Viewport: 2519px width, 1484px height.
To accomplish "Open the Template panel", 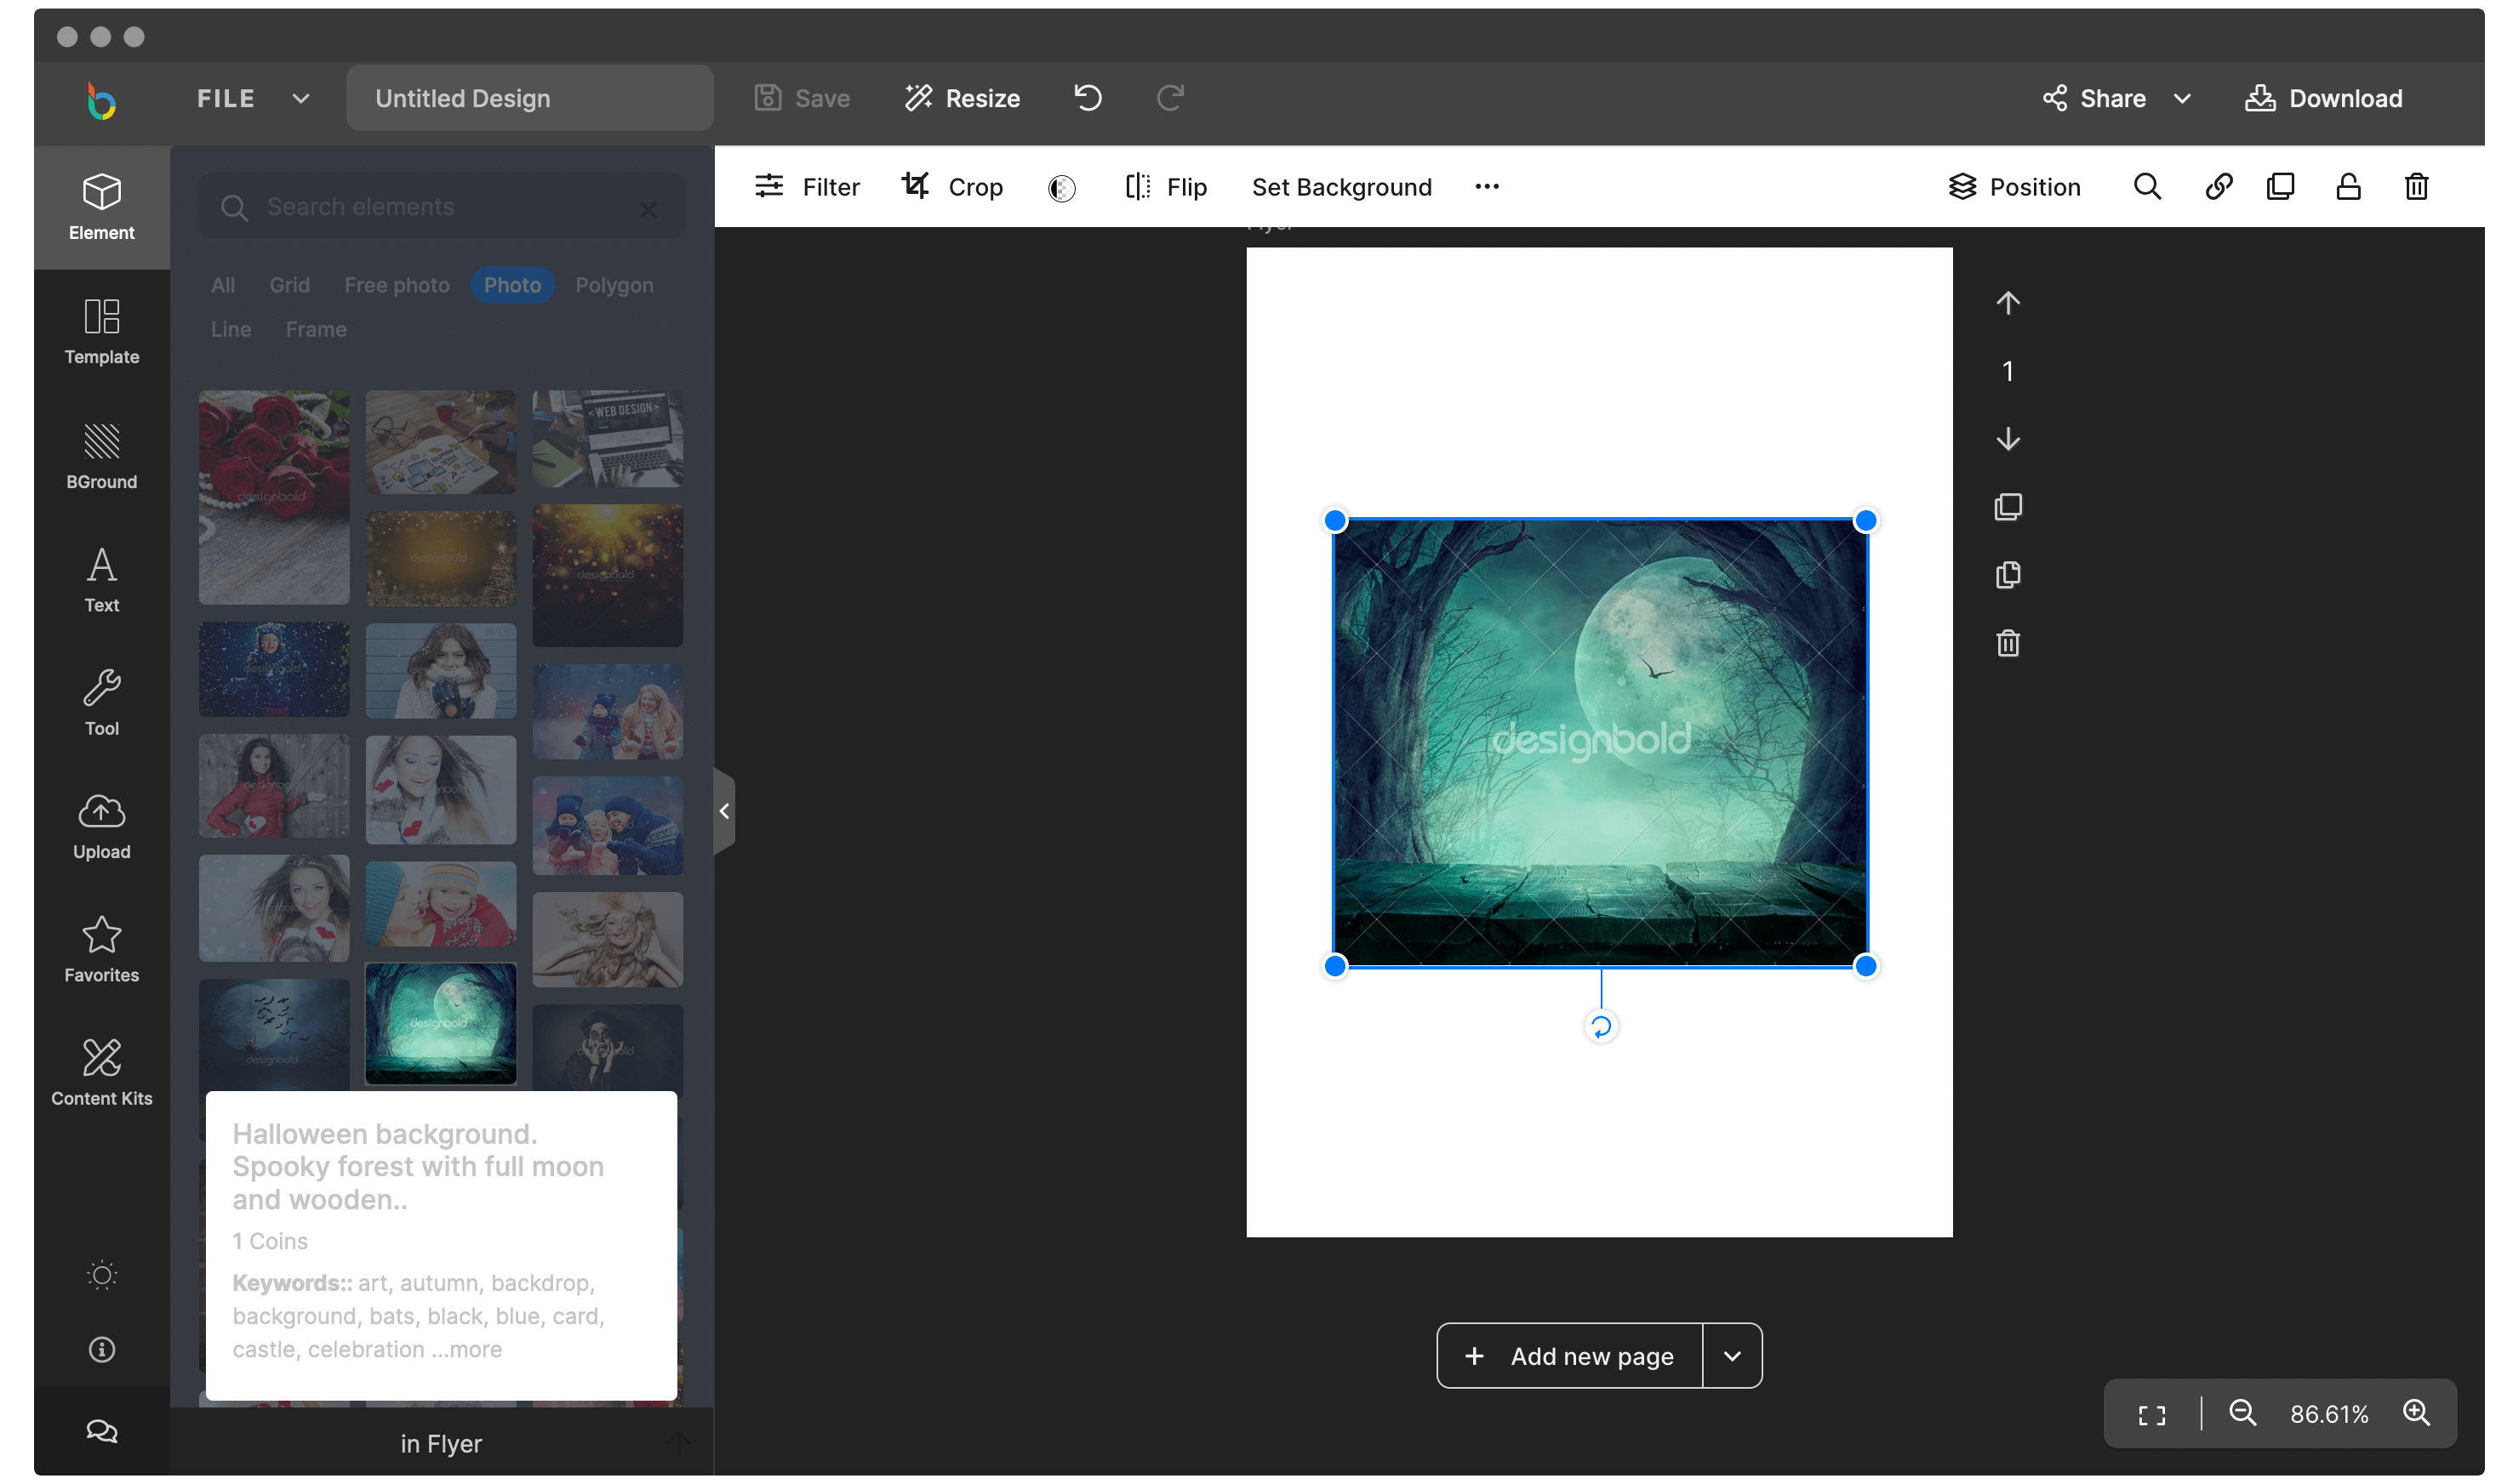I will 102,332.
